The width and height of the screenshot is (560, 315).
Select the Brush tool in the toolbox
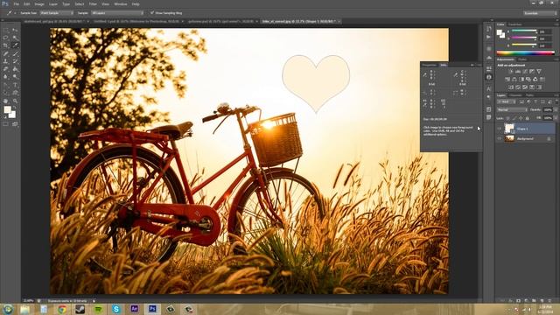point(15,53)
